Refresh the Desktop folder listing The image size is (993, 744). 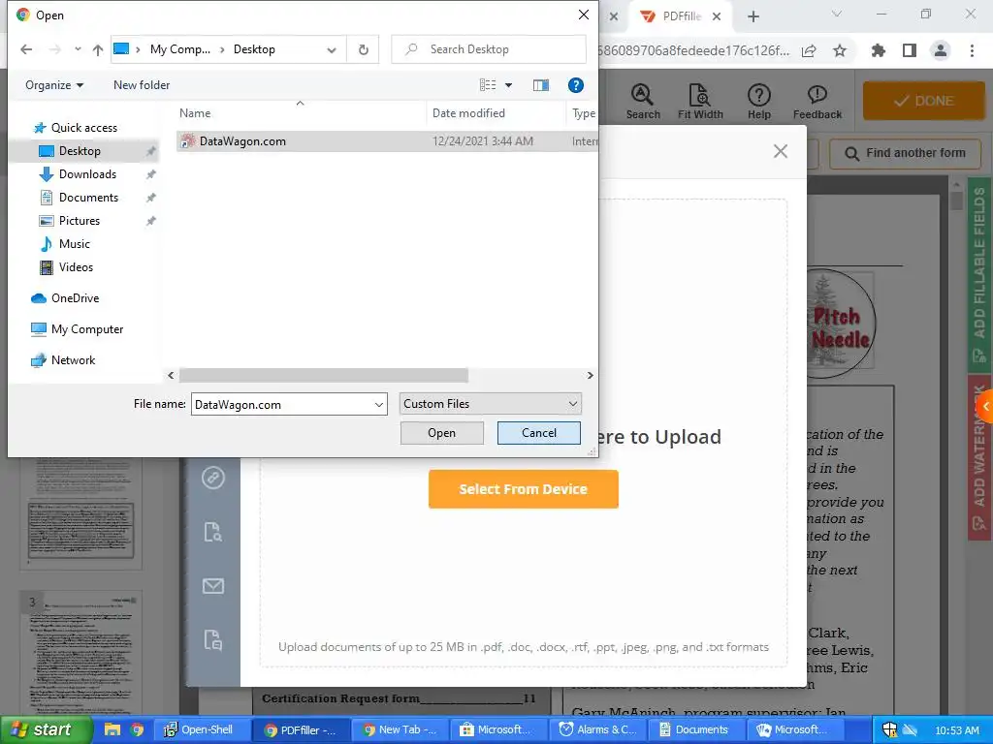[364, 49]
